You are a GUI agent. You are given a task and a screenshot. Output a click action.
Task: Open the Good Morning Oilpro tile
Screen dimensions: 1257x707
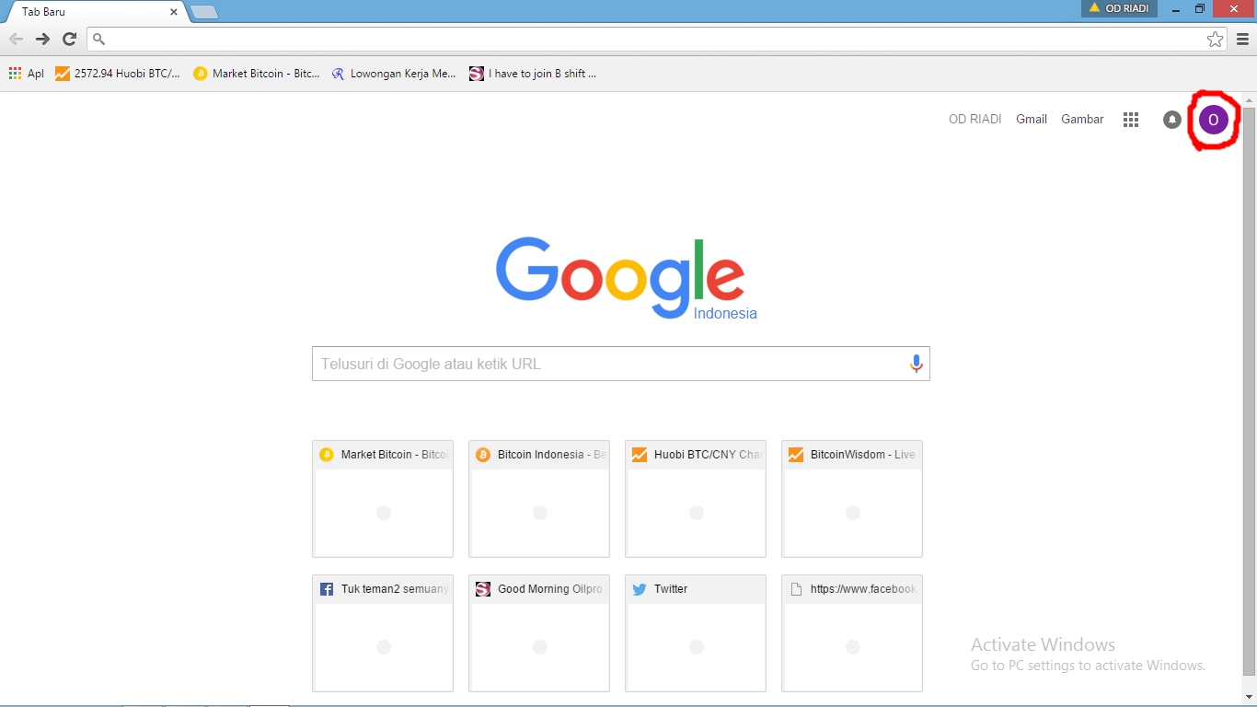point(539,633)
